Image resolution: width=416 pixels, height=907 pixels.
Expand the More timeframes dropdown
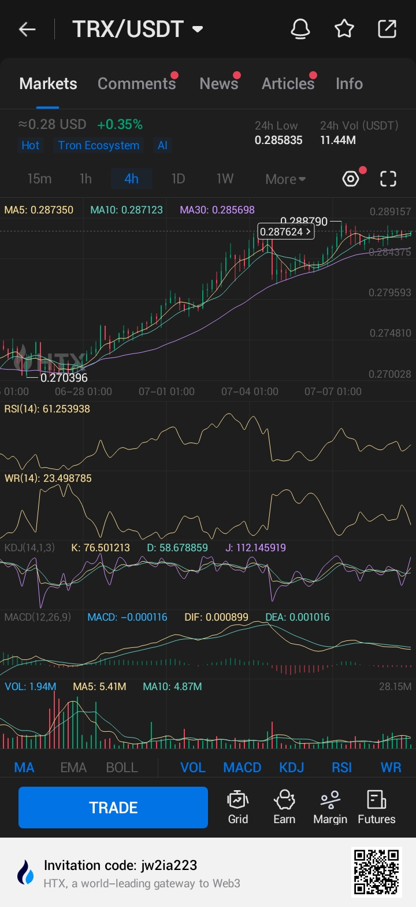[285, 179]
